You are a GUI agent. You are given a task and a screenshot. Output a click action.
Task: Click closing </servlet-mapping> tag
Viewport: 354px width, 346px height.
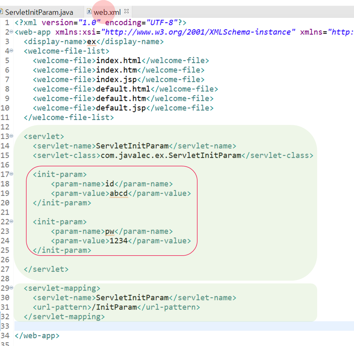click(x=64, y=317)
